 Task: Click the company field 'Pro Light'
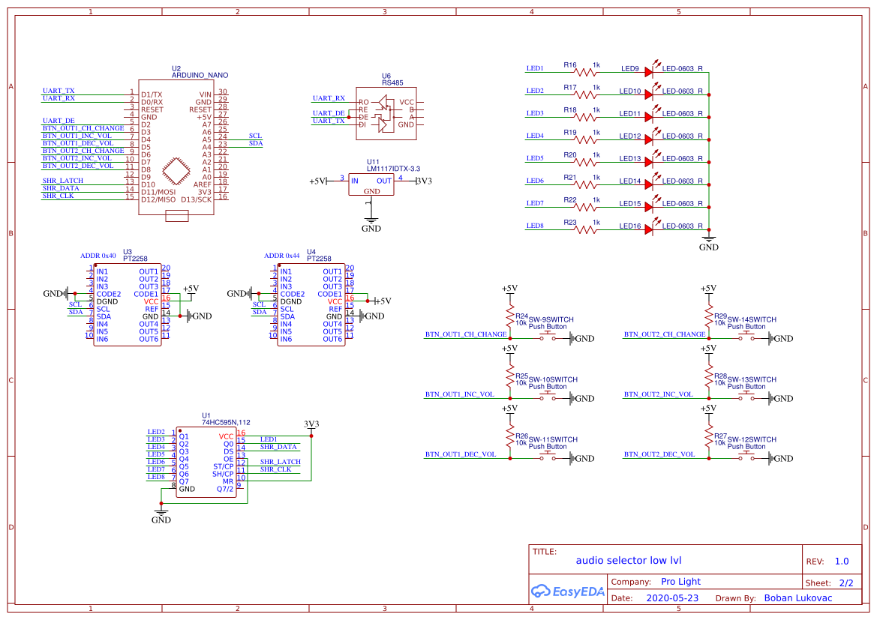(680, 582)
